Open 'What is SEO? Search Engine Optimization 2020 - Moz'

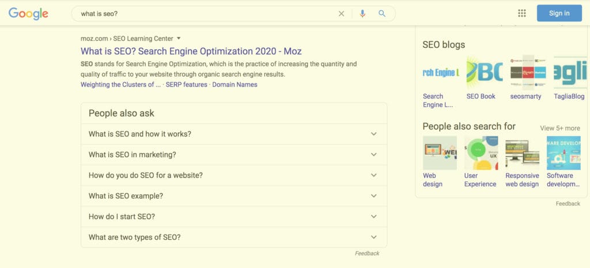(x=191, y=51)
